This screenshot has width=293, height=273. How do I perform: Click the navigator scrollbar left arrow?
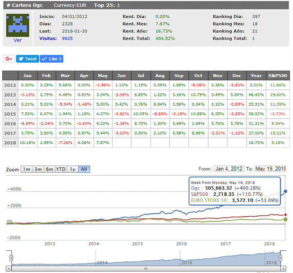(x=9, y=268)
